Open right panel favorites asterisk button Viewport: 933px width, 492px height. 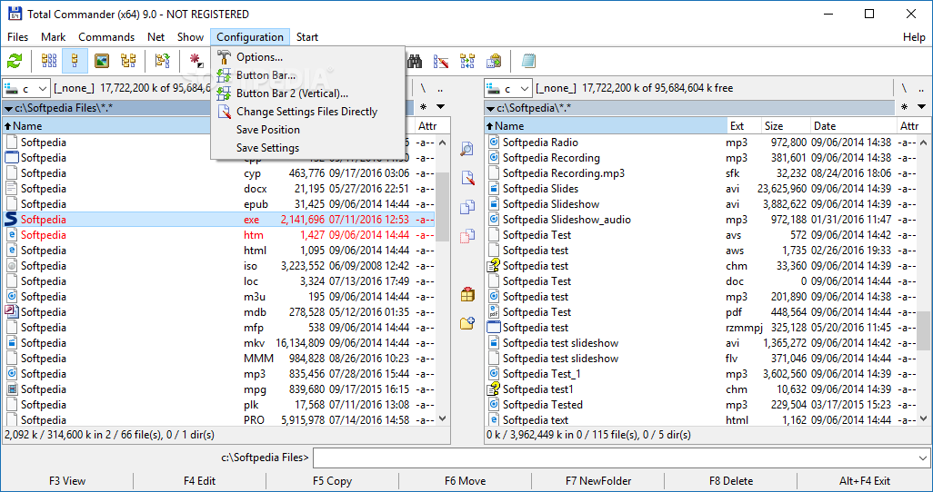click(905, 107)
